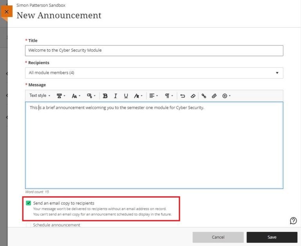The image size is (301, 246).
Task: Undo the last edit
Action: (x=183, y=96)
